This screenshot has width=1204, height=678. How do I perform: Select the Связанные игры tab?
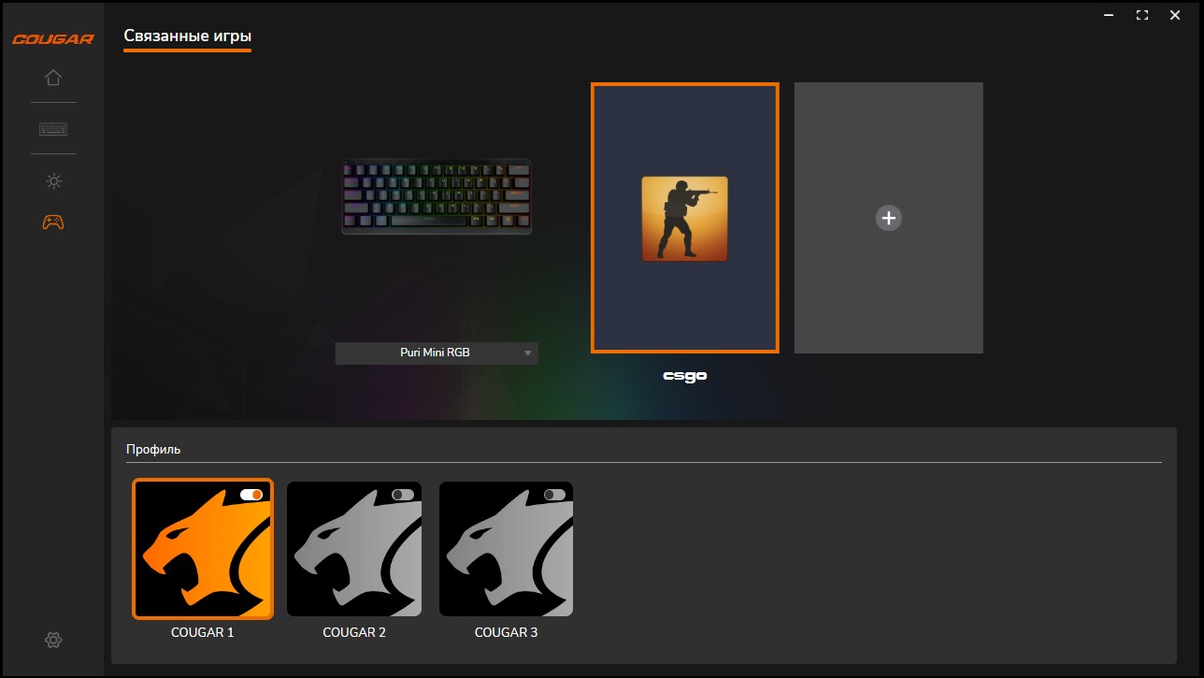187,36
